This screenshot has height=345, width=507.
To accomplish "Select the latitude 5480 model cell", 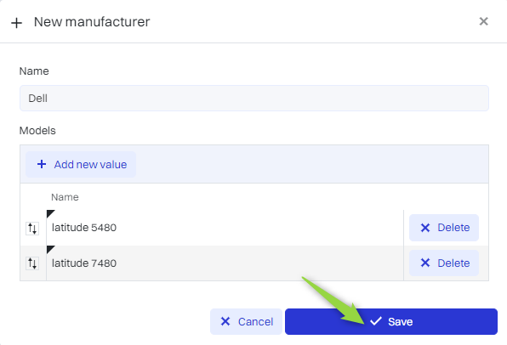I will pos(225,228).
